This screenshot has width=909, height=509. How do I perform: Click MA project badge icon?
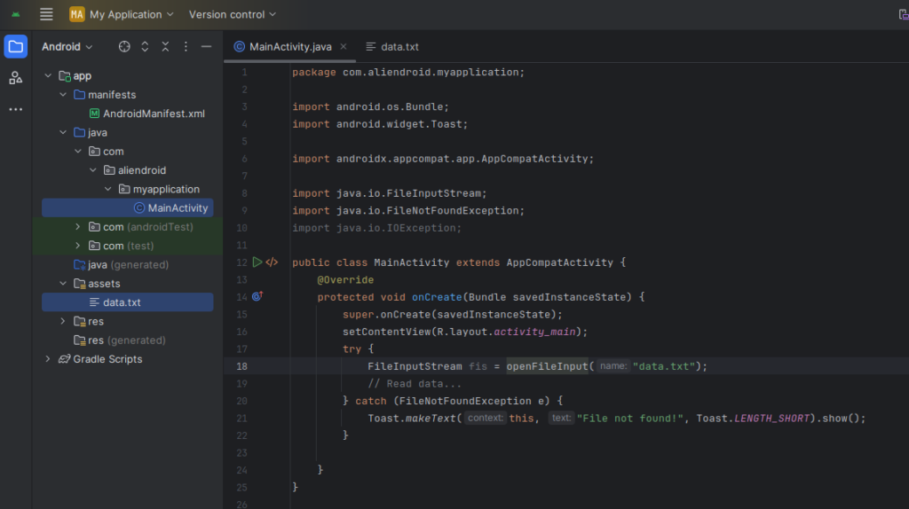click(76, 14)
